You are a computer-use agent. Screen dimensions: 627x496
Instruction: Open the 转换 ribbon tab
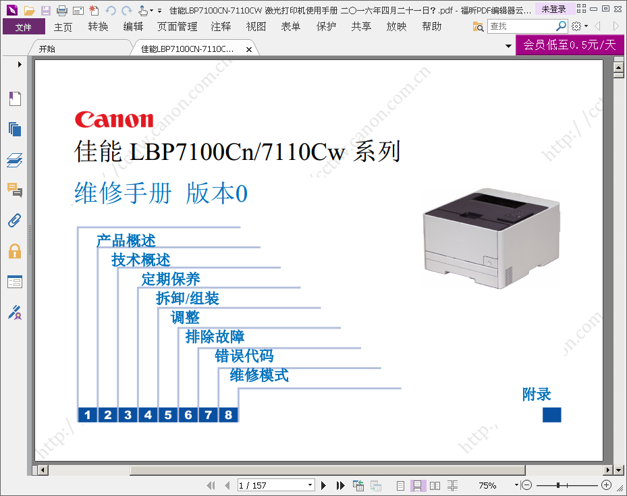(98, 27)
